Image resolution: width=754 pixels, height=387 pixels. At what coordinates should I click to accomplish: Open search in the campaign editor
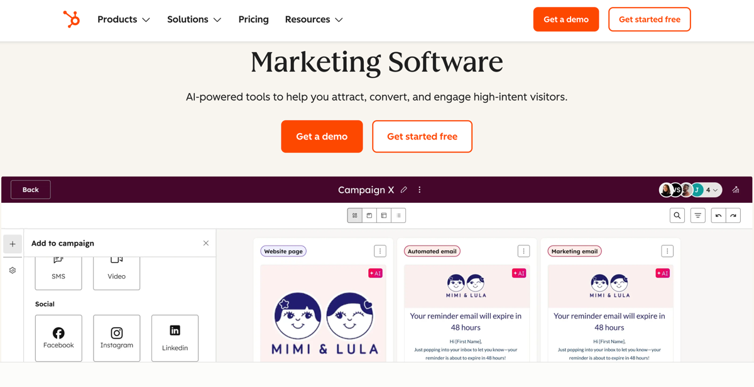click(x=677, y=215)
